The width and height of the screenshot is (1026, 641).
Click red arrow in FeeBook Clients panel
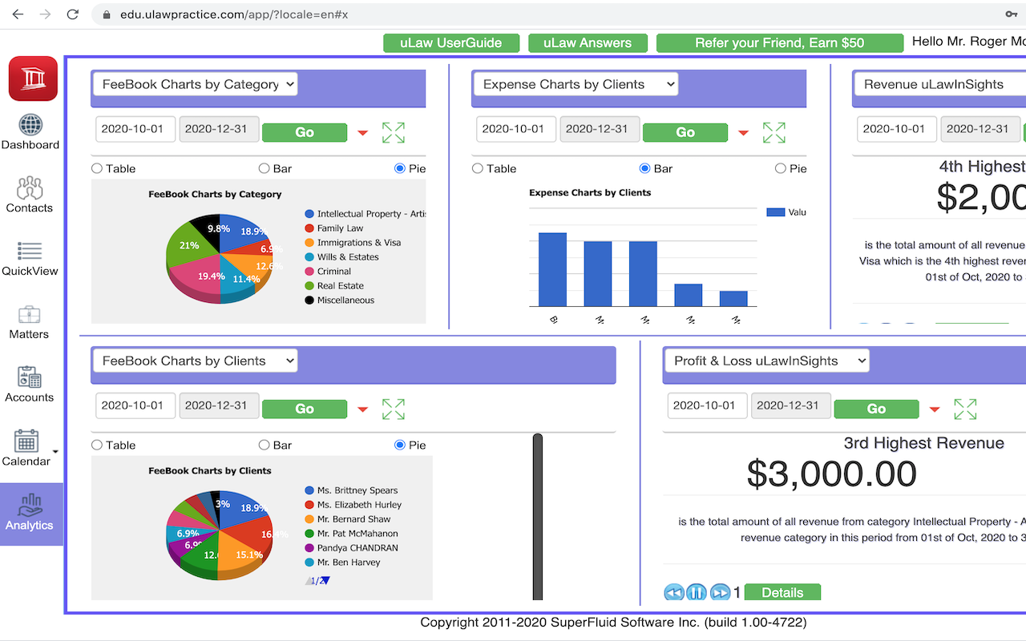(362, 409)
